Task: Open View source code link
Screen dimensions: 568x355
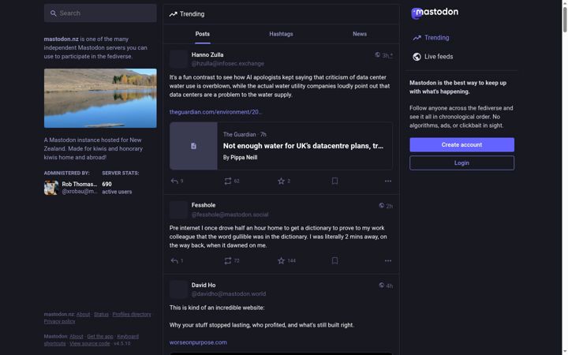Action: point(89,343)
